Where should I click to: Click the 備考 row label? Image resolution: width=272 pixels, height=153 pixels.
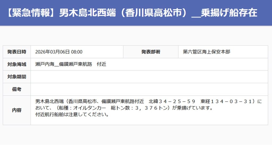point(17,89)
